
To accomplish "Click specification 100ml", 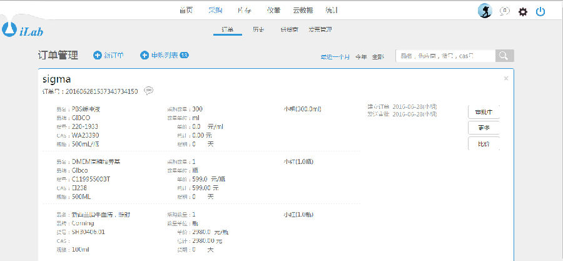I will click(81, 250).
